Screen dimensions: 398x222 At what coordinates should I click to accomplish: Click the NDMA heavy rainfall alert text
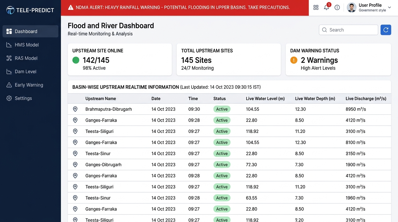pos(183,8)
